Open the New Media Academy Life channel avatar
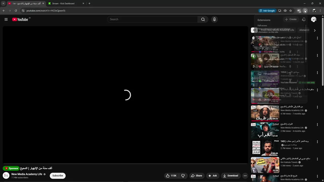The height and width of the screenshot is (182, 324). point(6,175)
